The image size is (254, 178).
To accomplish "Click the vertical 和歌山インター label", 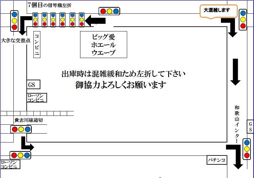I will [x=237, y=124].
